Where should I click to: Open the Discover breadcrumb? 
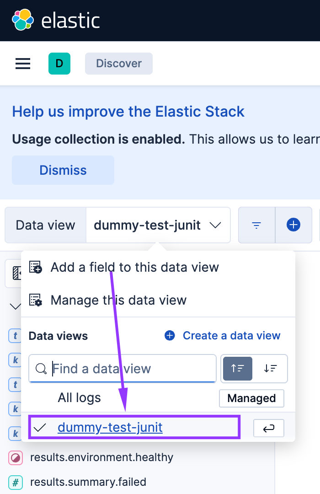click(119, 64)
